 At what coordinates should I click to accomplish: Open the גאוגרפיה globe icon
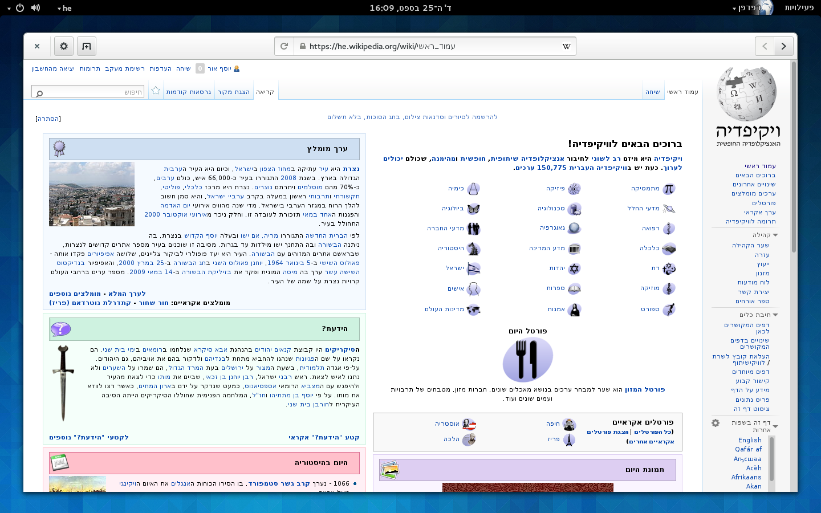[574, 229]
